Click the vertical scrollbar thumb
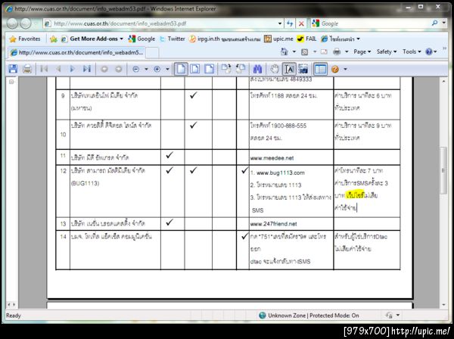The height and width of the screenshot is (339, 454). 443,170
